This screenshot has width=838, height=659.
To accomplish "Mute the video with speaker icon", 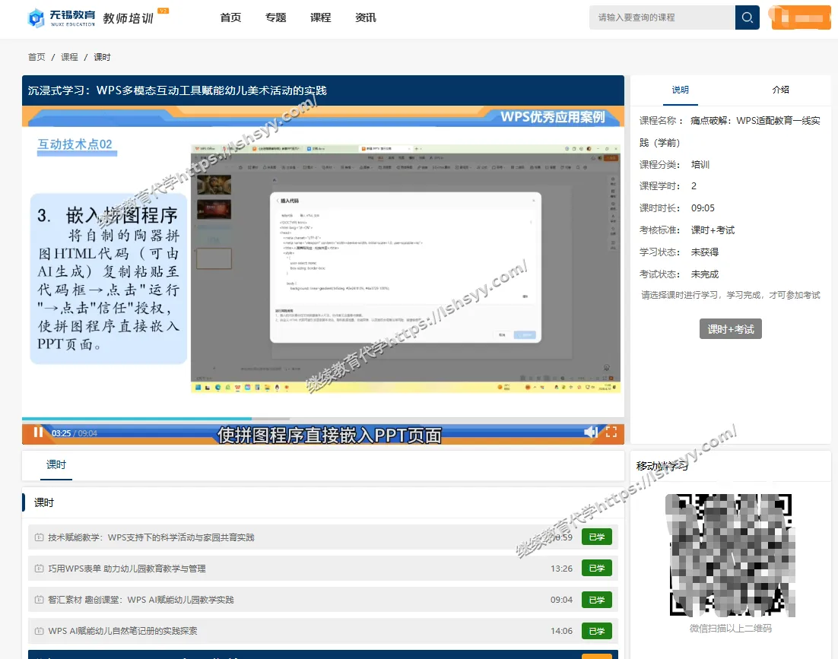I will pyautogui.click(x=591, y=432).
